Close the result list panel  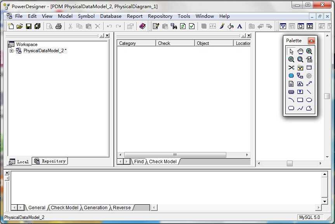[x=249, y=36]
